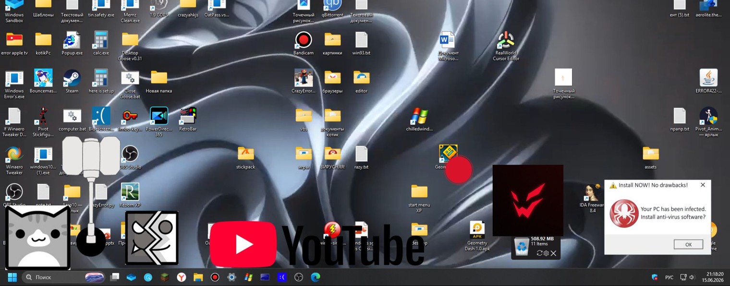Viewport: 730px width, 286px height.
Task: Select the браузеры folder
Action: click(332, 81)
